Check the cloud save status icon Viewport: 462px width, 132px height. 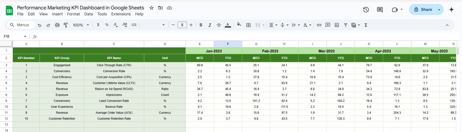[169, 8]
